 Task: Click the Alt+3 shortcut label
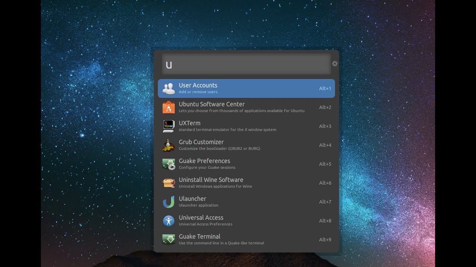coord(325,126)
